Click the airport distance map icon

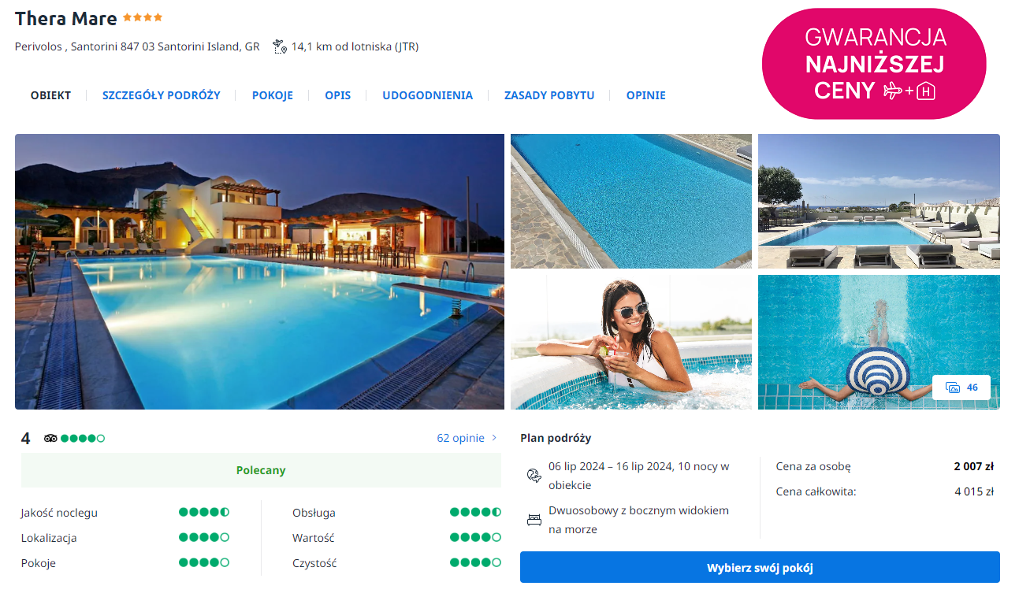[279, 46]
